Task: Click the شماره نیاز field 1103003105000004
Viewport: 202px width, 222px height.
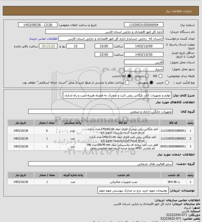Action: tap(144, 25)
